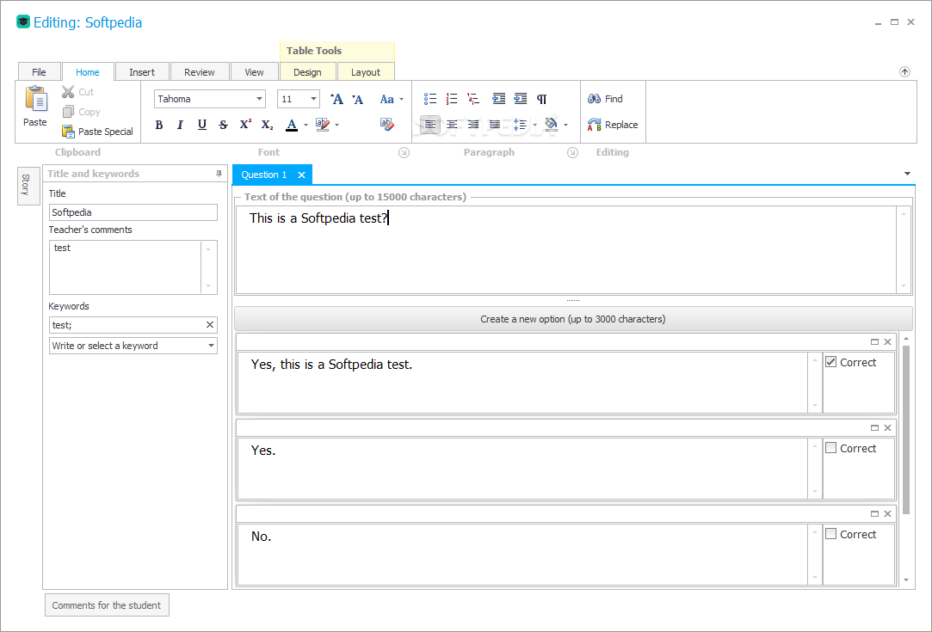932x632 pixels.
Task: Shrink the font size
Action: click(357, 99)
